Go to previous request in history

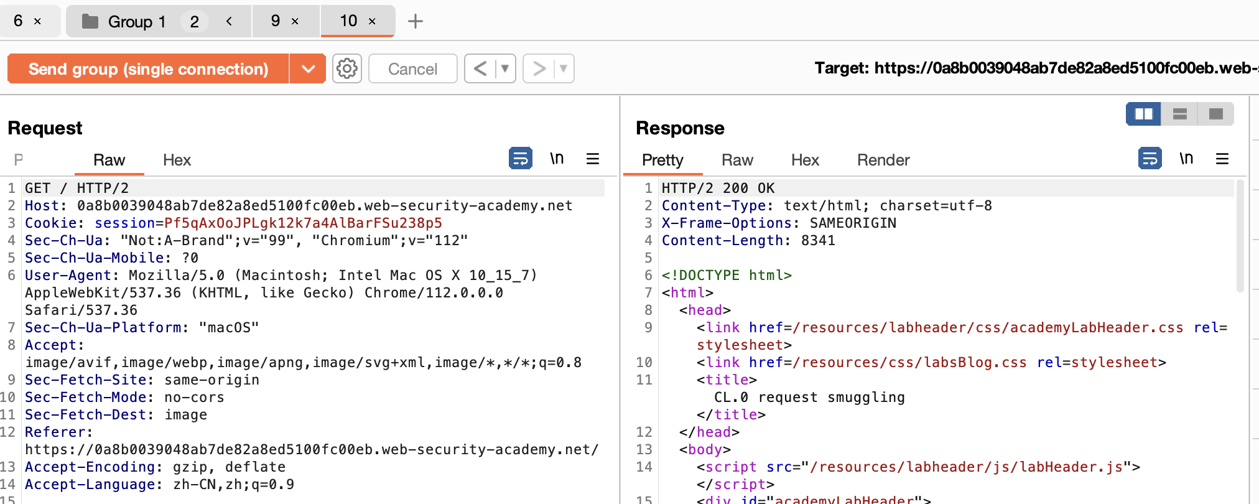(x=480, y=68)
